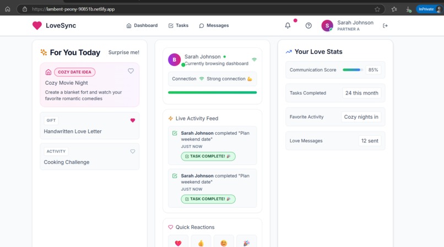This screenshot has height=247, width=444.
Task: Click the trend arrow icon beside Your Love Stats
Action: coord(289,52)
